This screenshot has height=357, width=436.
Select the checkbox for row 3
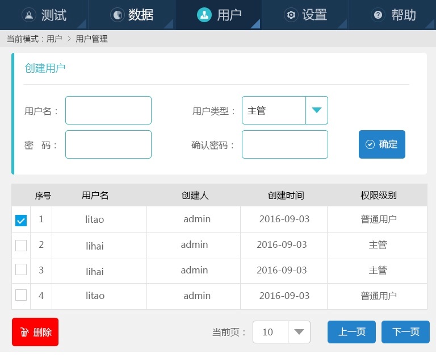click(21, 270)
